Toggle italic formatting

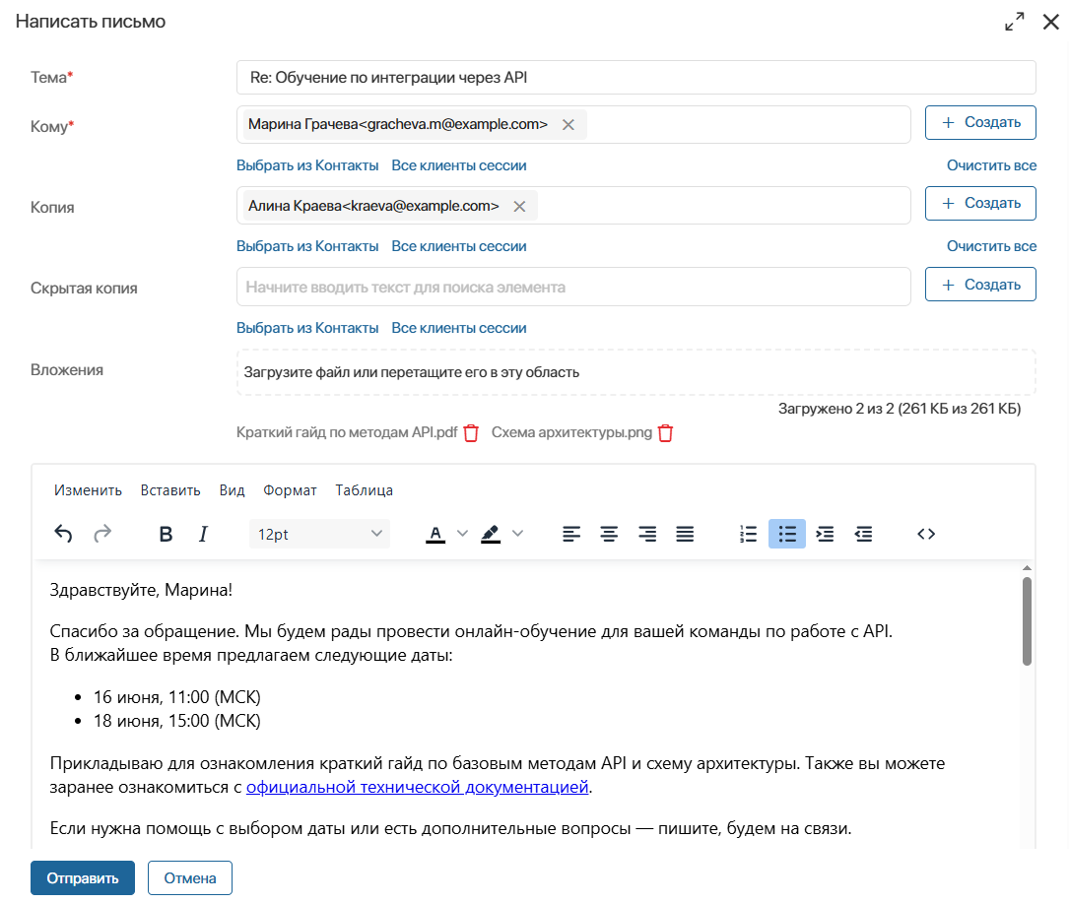click(x=202, y=534)
